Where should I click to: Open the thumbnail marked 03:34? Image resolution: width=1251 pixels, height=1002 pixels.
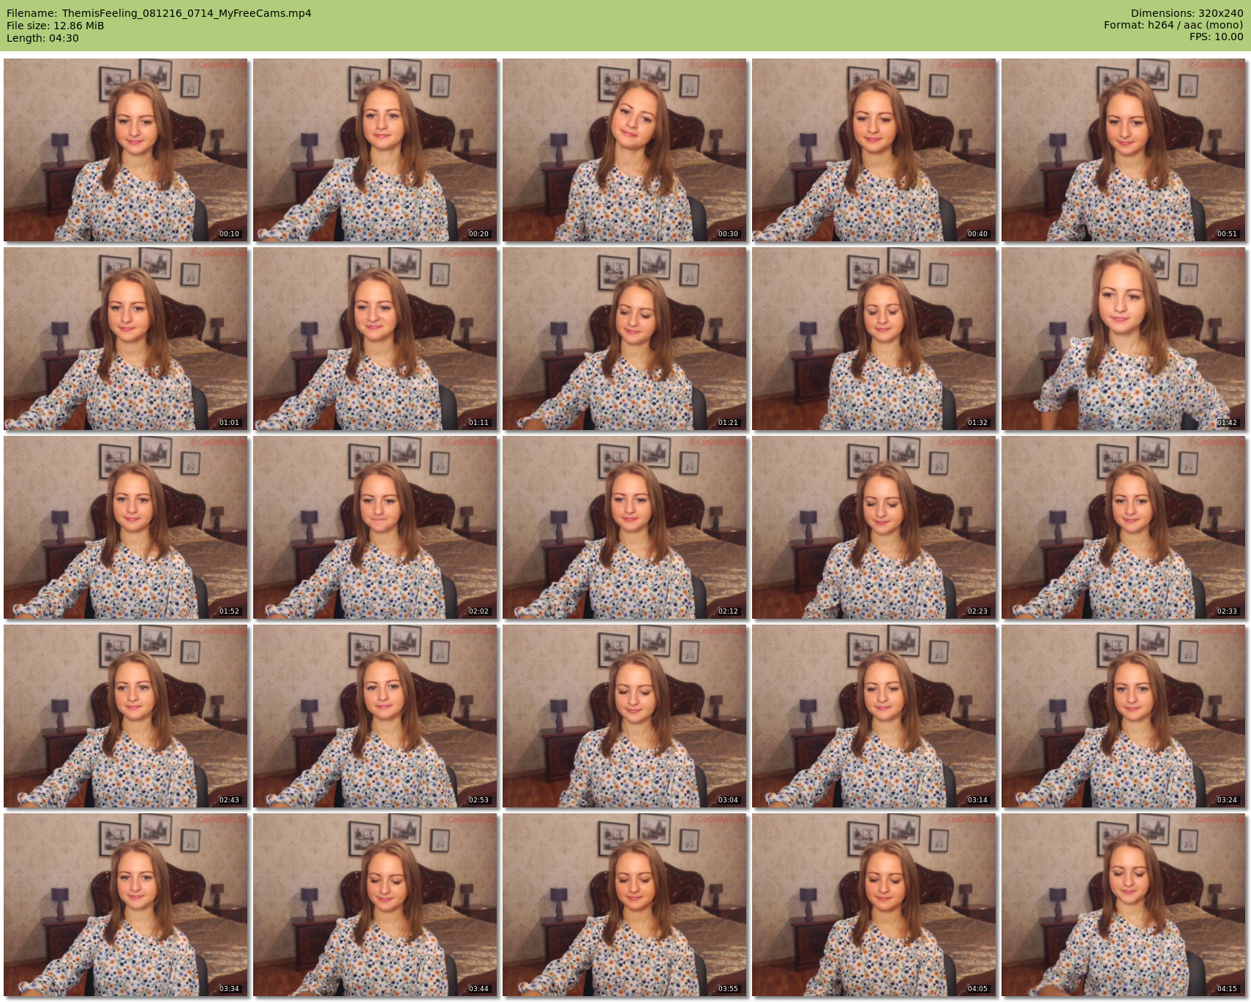[x=125, y=905]
